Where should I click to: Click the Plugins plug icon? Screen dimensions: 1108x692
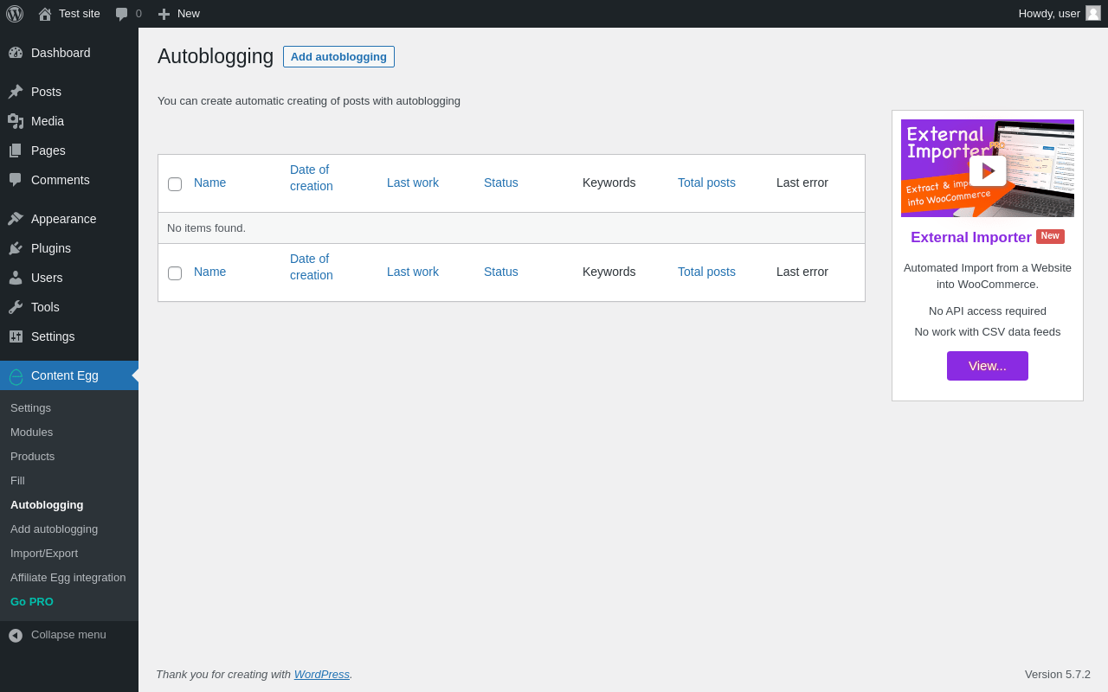click(16, 248)
